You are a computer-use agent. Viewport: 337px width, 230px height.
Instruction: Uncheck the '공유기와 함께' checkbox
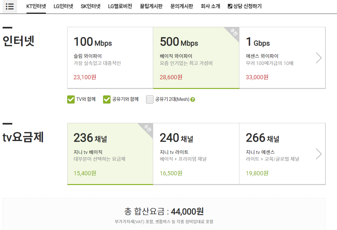(x=107, y=99)
